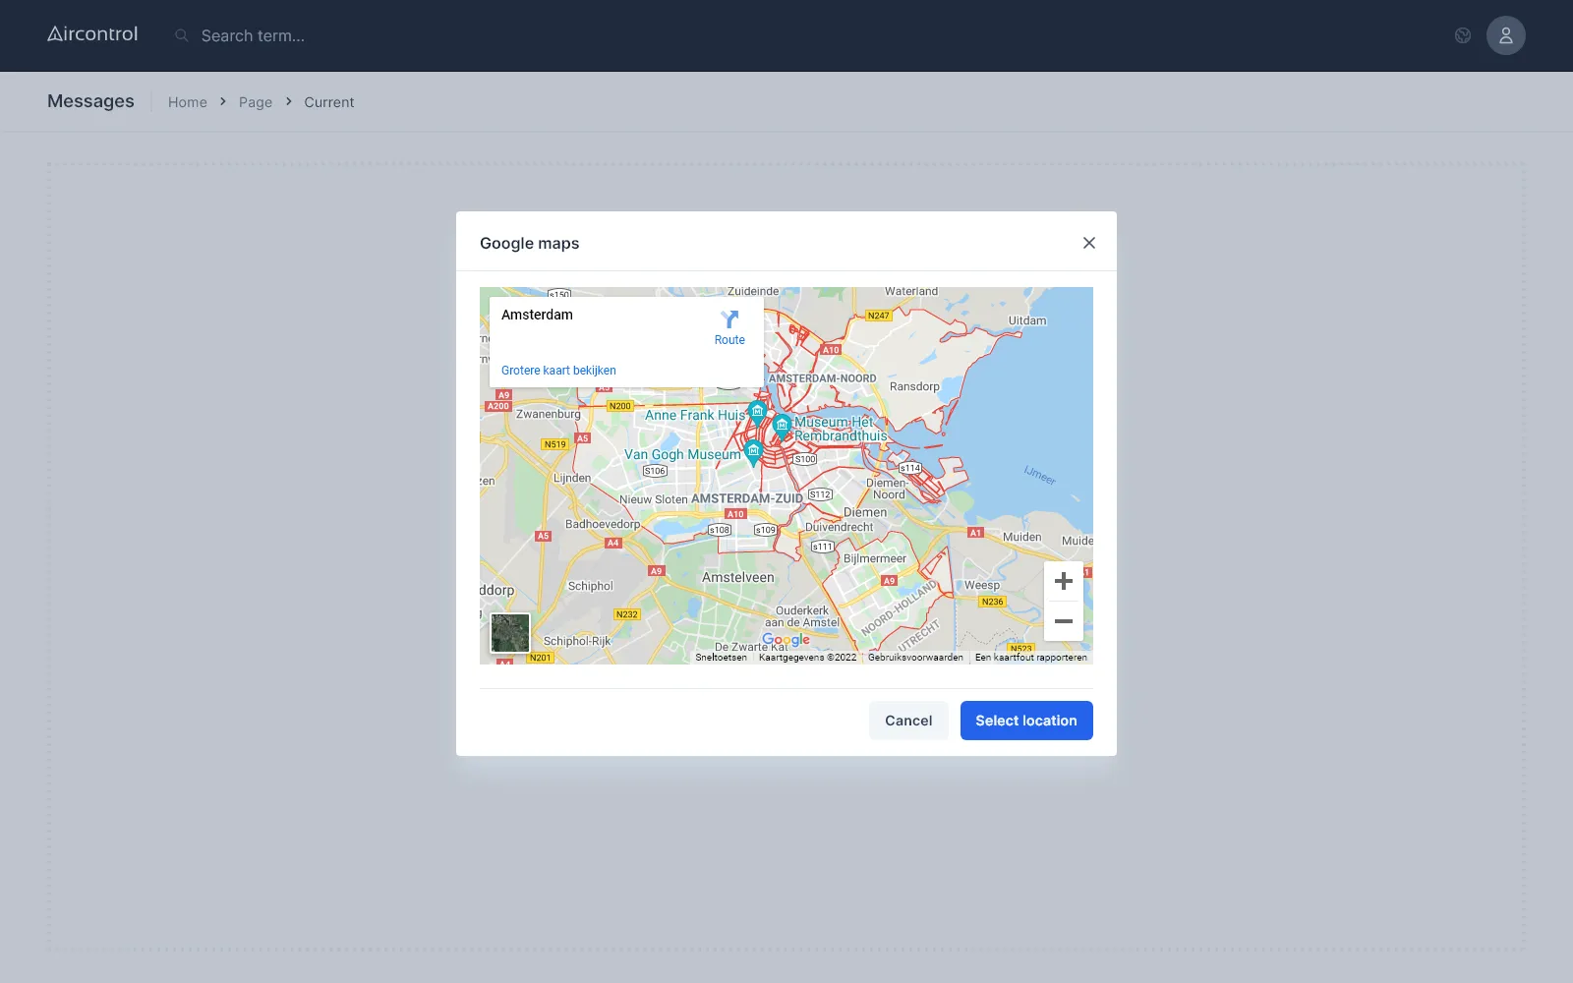
Task: Select the Anne Frank Huis map pin
Action: click(757, 411)
